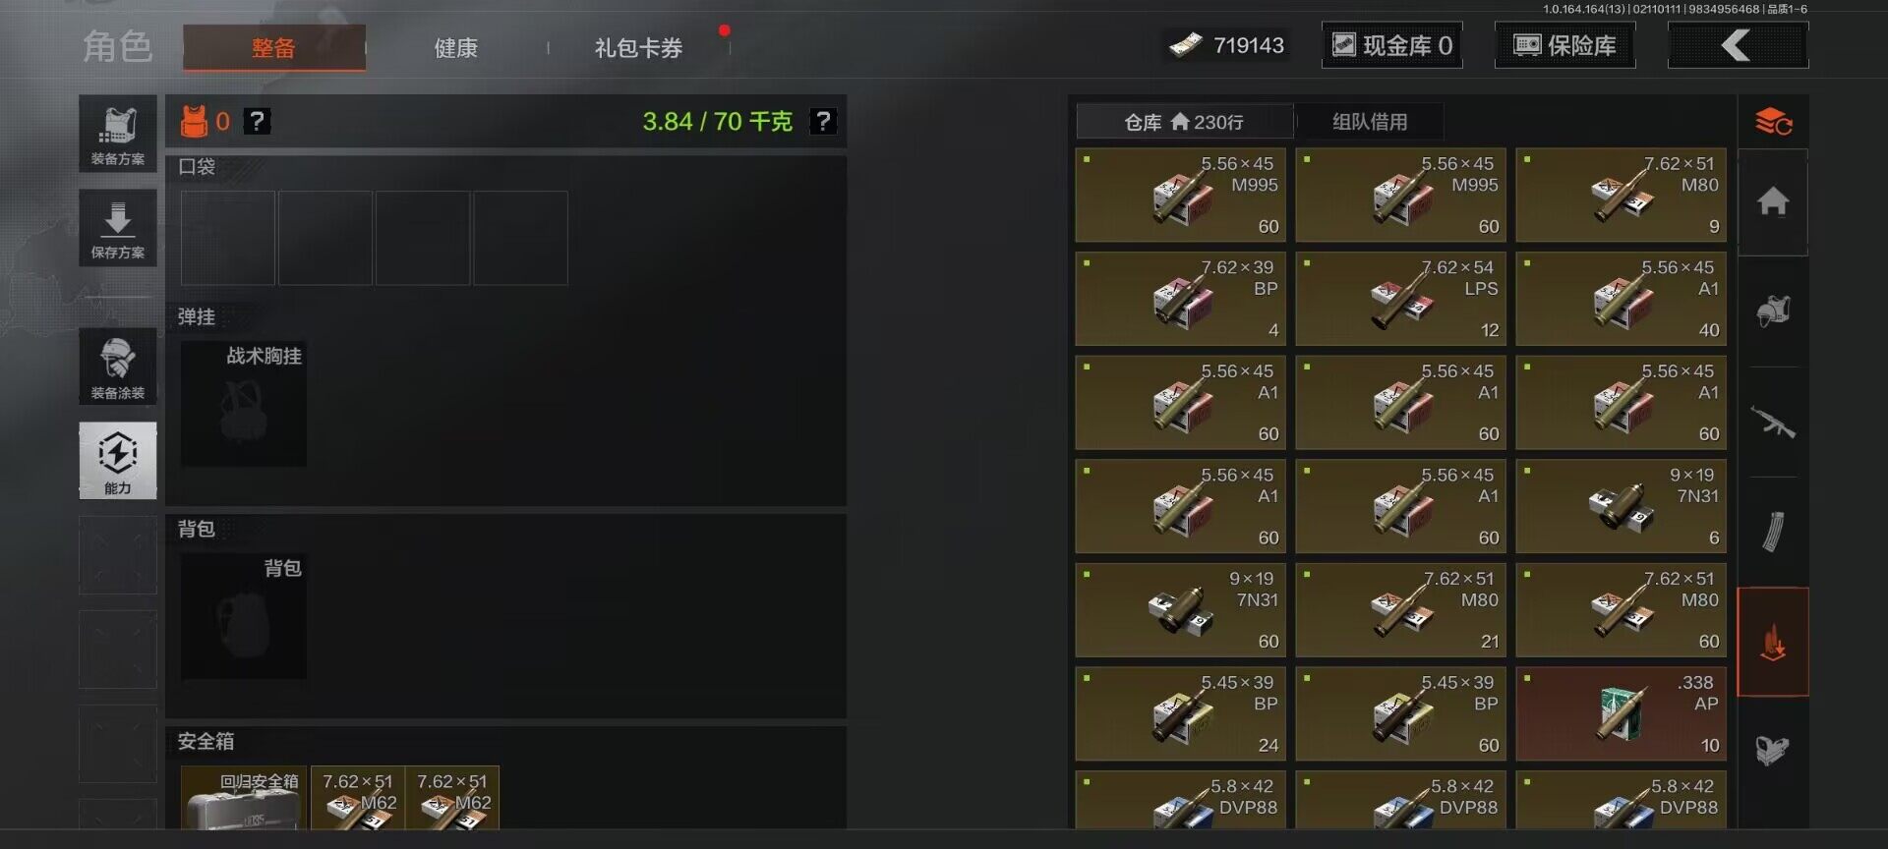This screenshot has height=849, width=1888.
Task: Open the 装备方案 loadout icon
Action: pos(118,134)
